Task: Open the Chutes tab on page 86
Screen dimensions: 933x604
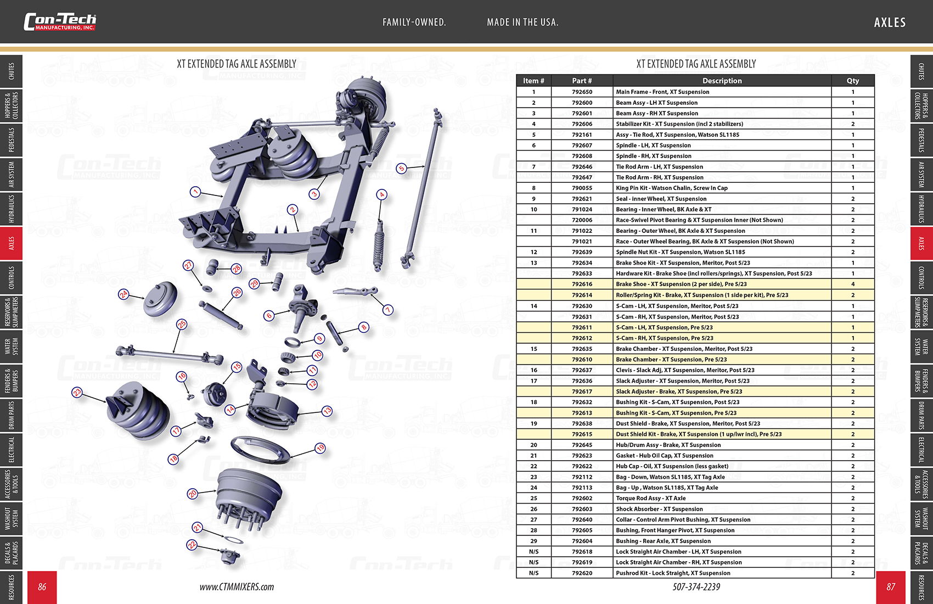Action: (x=12, y=71)
